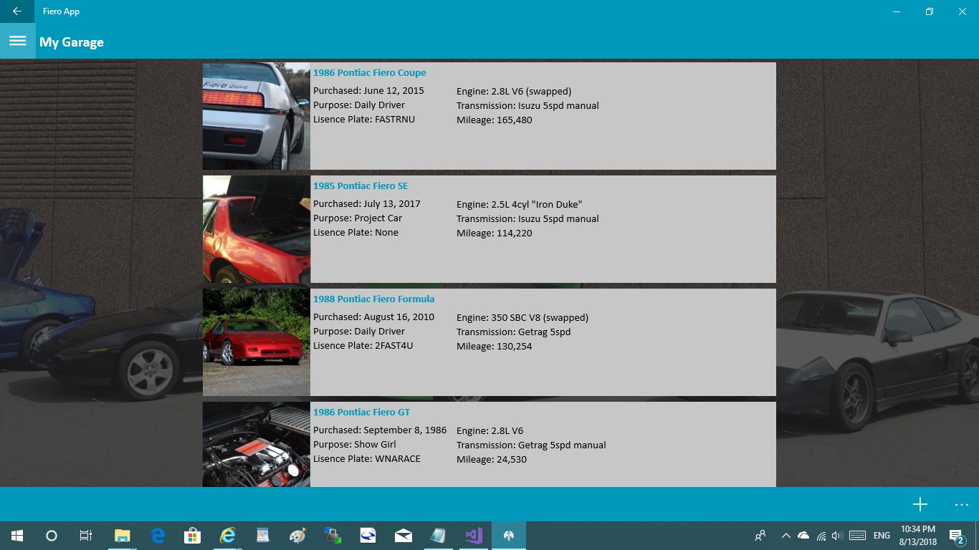Screen dimensions: 979x550
Task: Click 'Lisence Plate: FASTRNU' text
Action: coord(364,120)
